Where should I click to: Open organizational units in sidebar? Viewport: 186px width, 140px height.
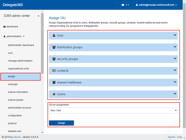(20, 68)
